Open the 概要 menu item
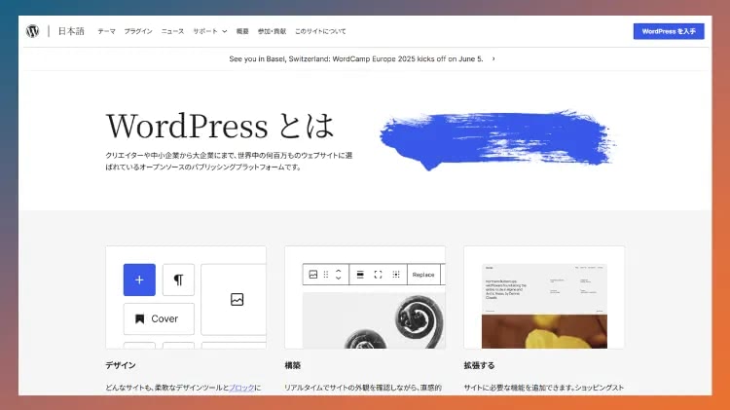 pyautogui.click(x=242, y=31)
